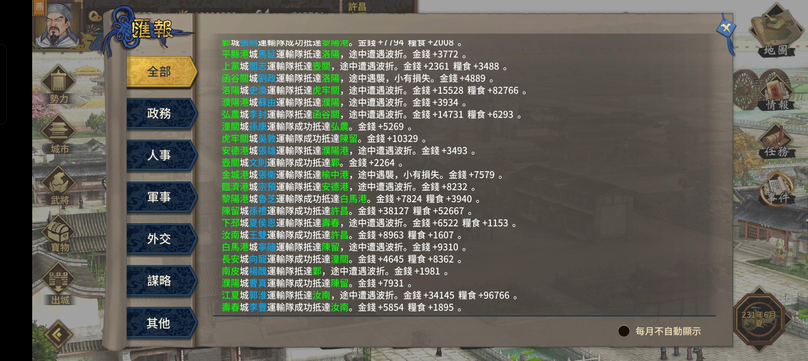Select the 全部 (All) tab
Screen dimensions: 808x361
point(159,72)
